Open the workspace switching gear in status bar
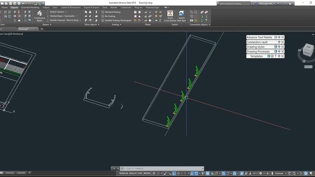The image size is (315, 177). click(260, 173)
